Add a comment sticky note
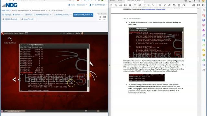Screen dimensions: 207x116 160,5
